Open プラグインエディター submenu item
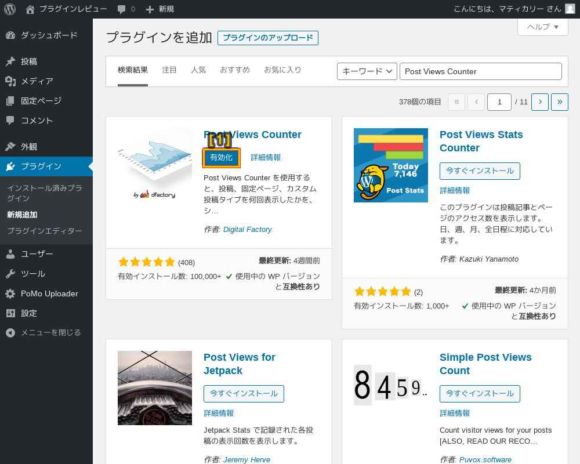Image resolution: width=580 pixels, height=464 pixels. pos(45,231)
